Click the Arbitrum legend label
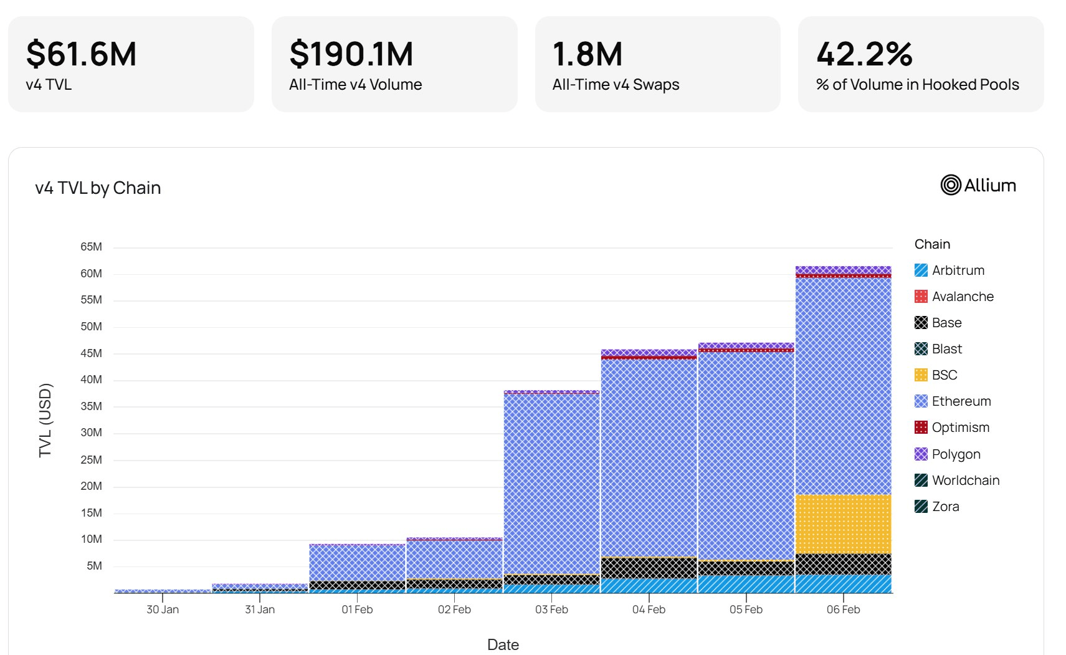The image size is (1066, 655). [x=958, y=270]
